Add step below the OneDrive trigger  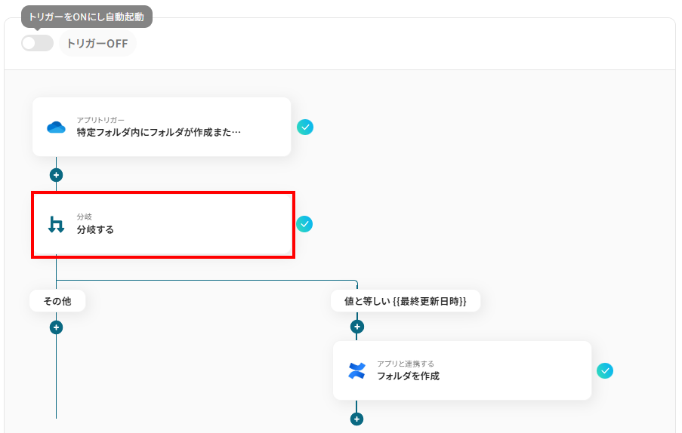56,175
